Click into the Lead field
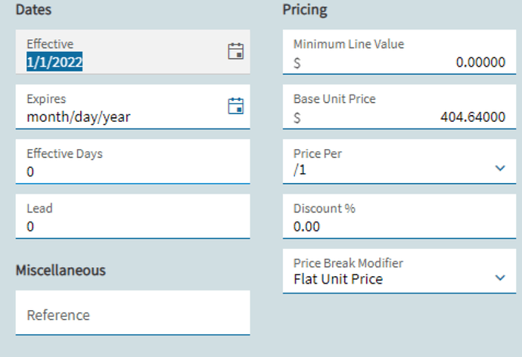 coord(132,216)
